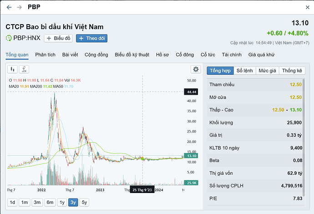Set chart range to 5y

tap(84, 202)
